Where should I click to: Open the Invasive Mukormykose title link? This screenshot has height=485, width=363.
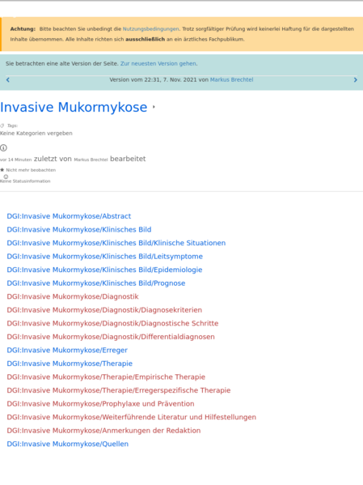(x=74, y=107)
